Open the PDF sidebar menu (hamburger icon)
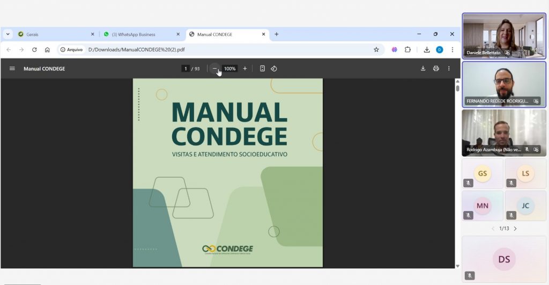This screenshot has width=549, height=285. (12, 69)
